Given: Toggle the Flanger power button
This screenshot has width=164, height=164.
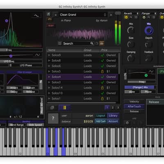Looking at the screenshot, I should 144,17.
